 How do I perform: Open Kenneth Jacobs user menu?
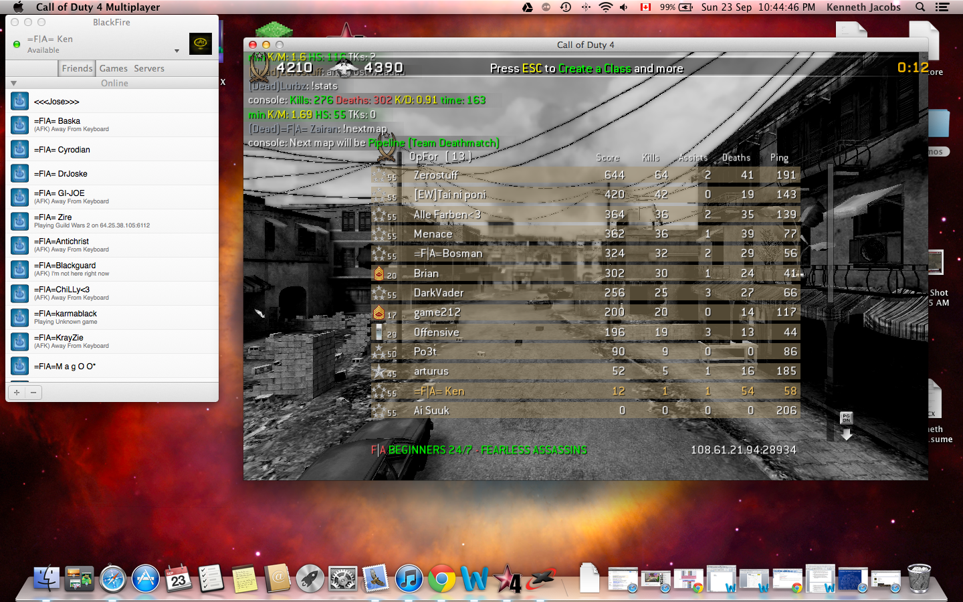pos(863,7)
